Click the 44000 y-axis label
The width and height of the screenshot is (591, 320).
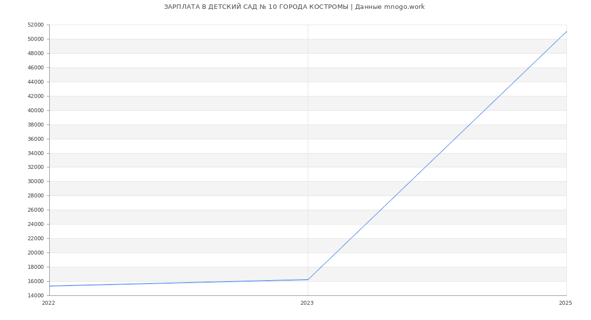coord(35,82)
